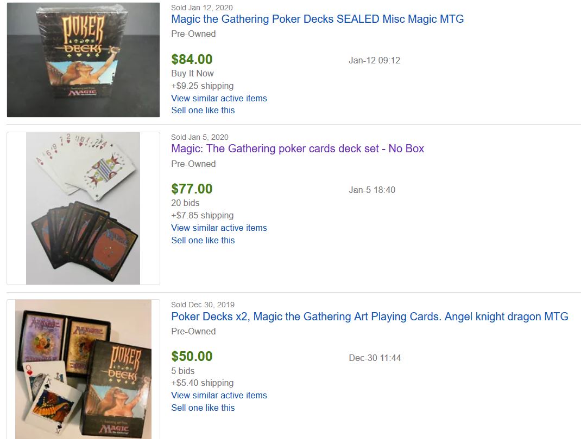
Task: Open the '5 bids' bid history
Action: tap(182, 371)
